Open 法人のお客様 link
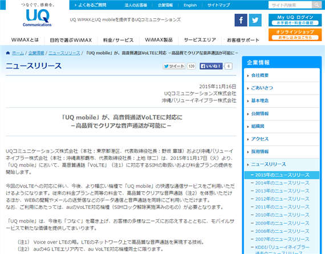This screenshot has height=254, width=325. (x=136, y=5)
